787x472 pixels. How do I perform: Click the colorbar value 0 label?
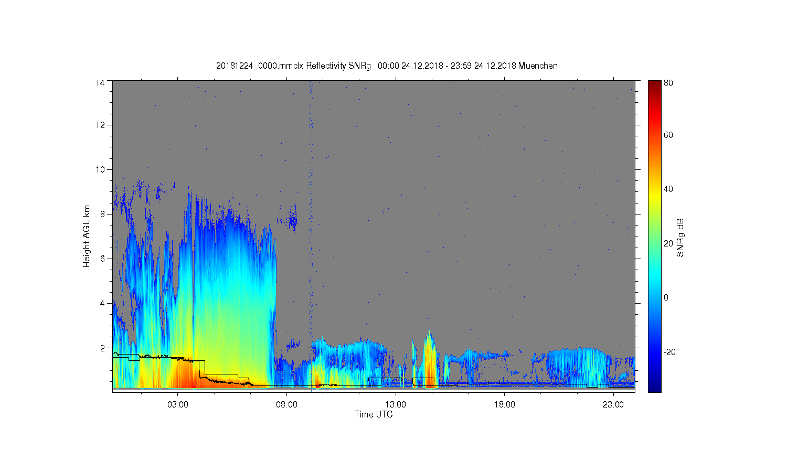666,297
